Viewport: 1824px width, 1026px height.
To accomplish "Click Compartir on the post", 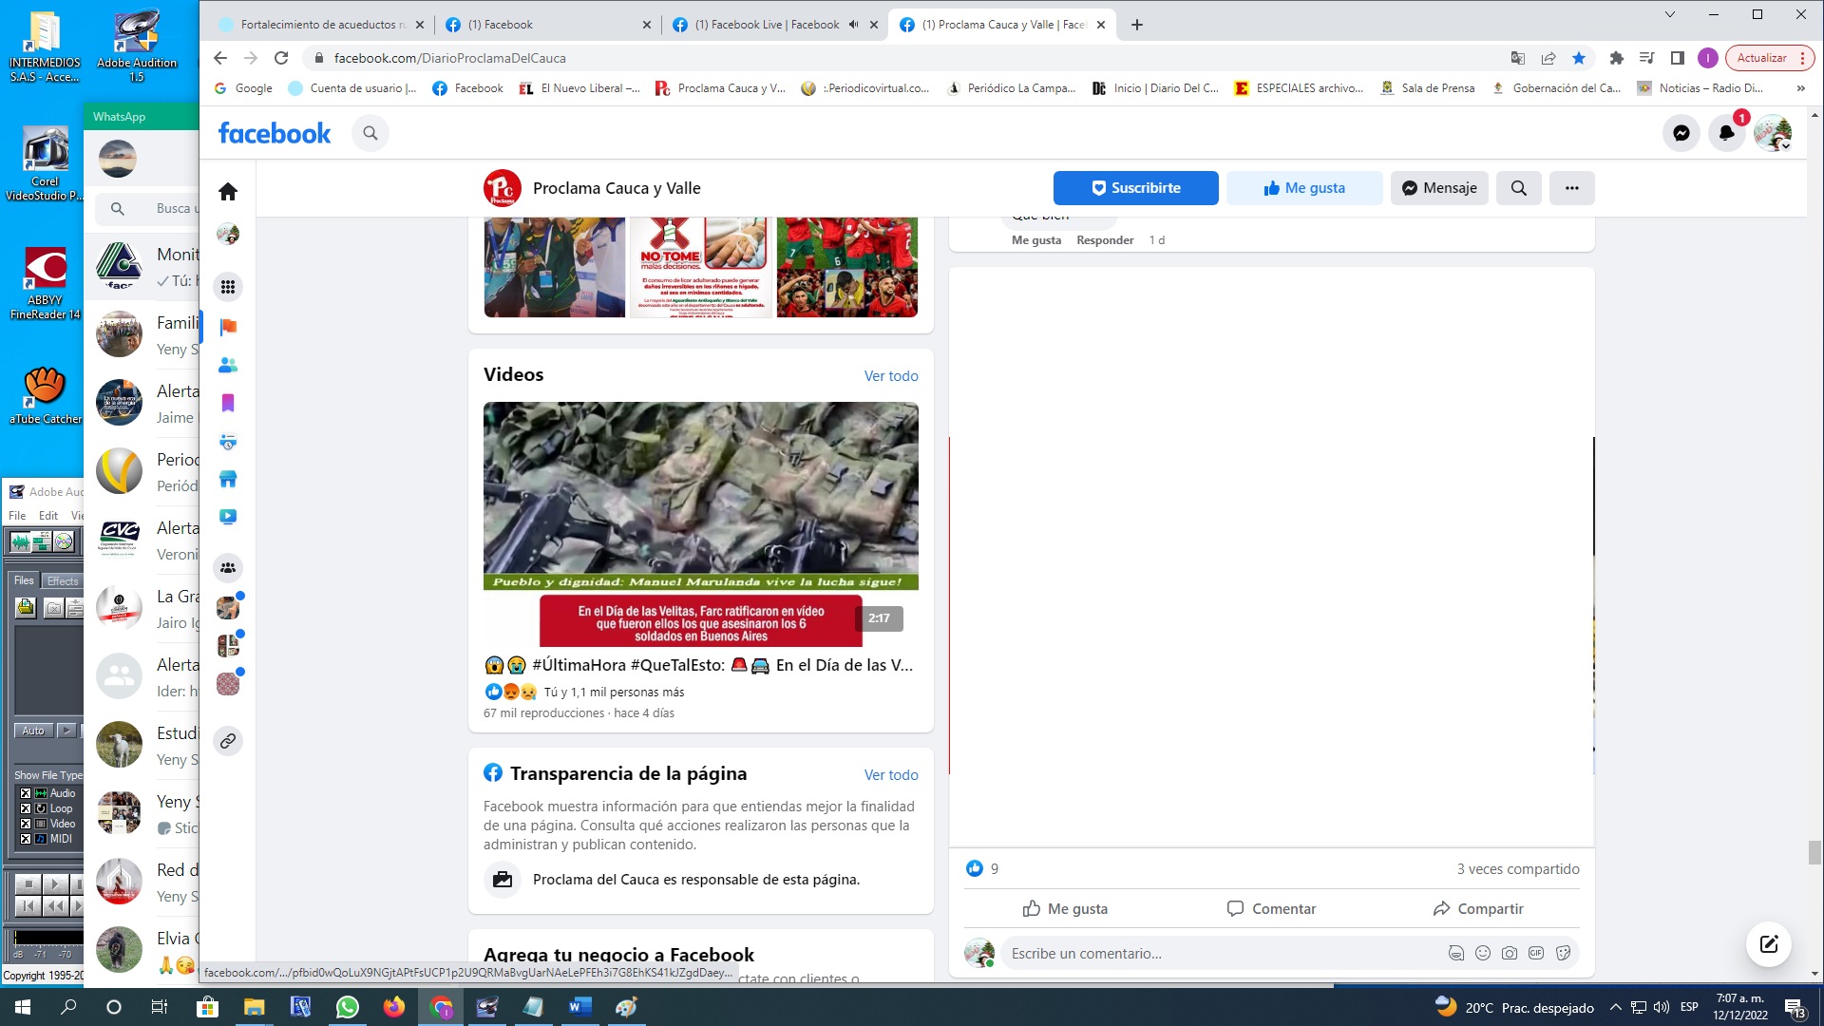I will 1478,909.
